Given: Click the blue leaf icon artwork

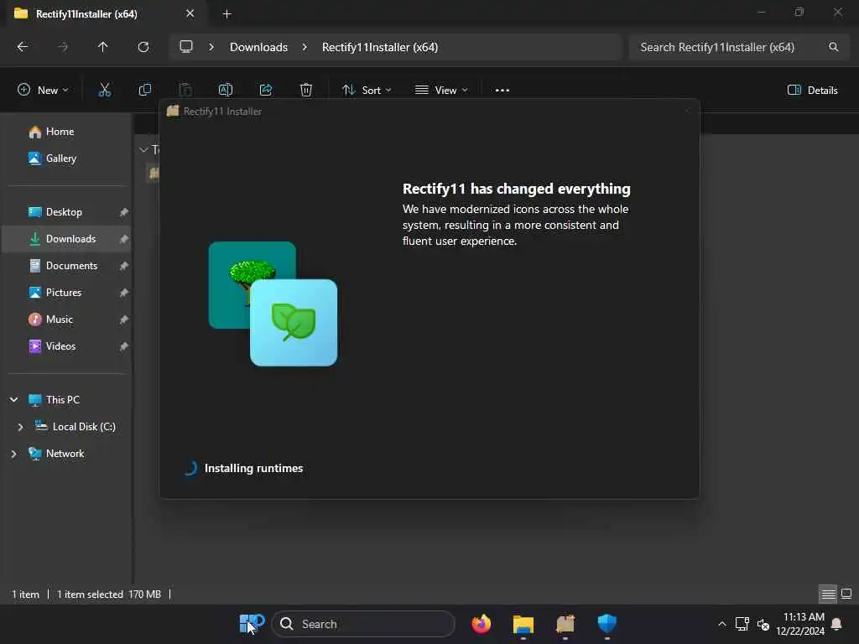Looking at the screenshot, I should tap(294, 323).
